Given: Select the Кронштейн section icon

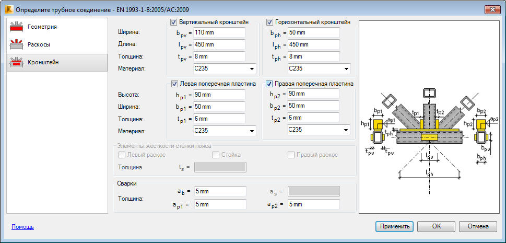Looking at the screenshot, I should click(16, 62).
